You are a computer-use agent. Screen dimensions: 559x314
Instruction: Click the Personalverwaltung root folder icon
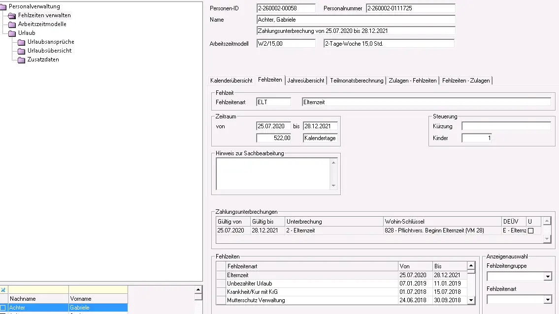[4, 6]
